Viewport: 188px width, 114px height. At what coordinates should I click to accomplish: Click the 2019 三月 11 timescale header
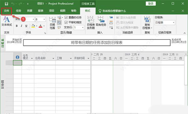170,54
